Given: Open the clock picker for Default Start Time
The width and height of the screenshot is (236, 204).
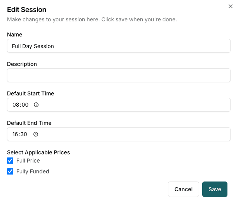Looking at the screenshot, I should coord(36,105).
